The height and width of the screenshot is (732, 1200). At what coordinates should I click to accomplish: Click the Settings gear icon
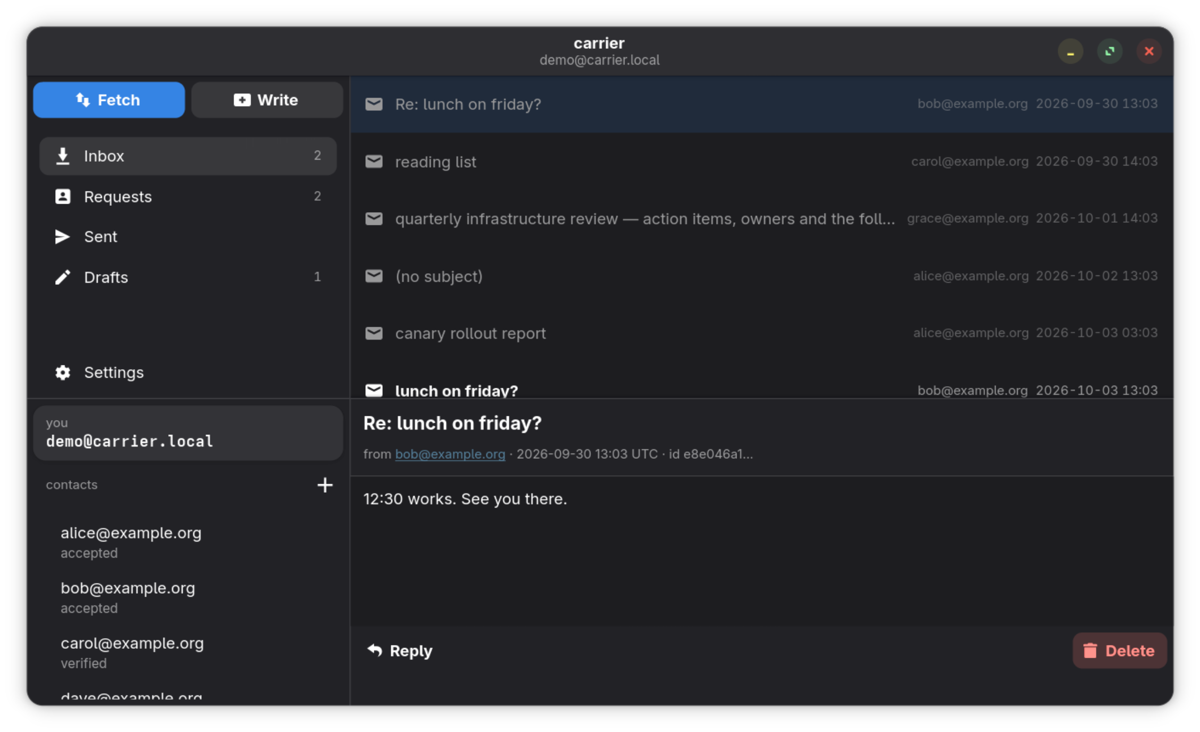[63, 372]
